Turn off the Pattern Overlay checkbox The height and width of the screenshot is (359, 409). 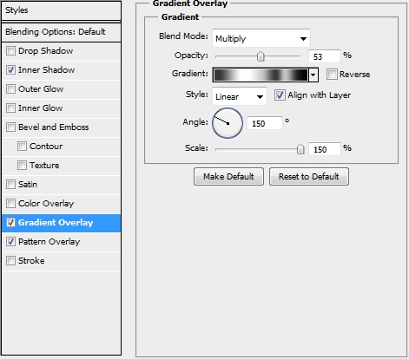pyautogui.click(x=10, y=242)
